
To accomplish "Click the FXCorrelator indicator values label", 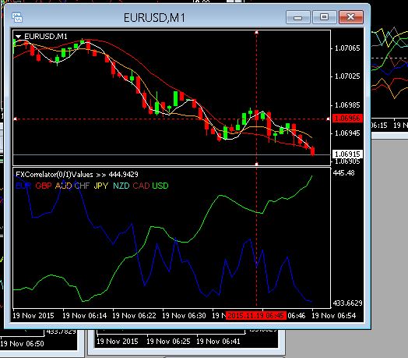I will (x=77, y=174).
